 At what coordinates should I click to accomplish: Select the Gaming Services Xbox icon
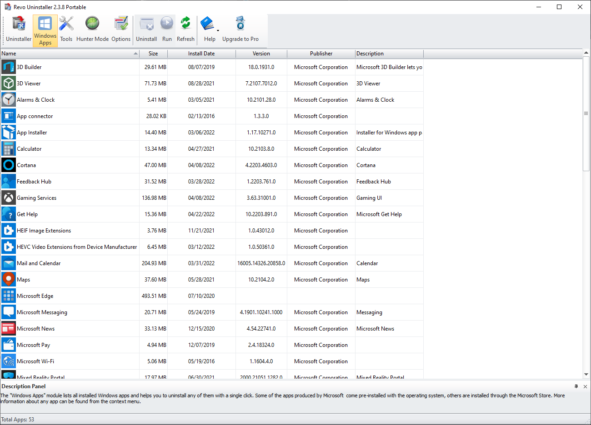[9, 198]
